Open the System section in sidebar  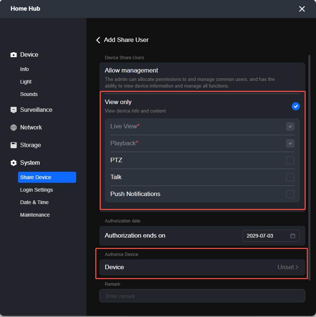(x=30, y=163)
